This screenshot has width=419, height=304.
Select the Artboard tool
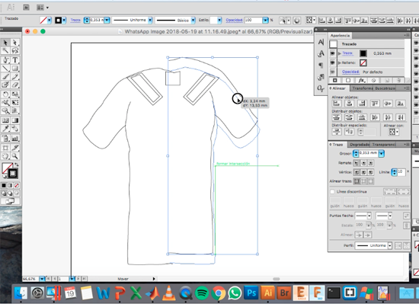pyautogui.click(x=5, y=148)
